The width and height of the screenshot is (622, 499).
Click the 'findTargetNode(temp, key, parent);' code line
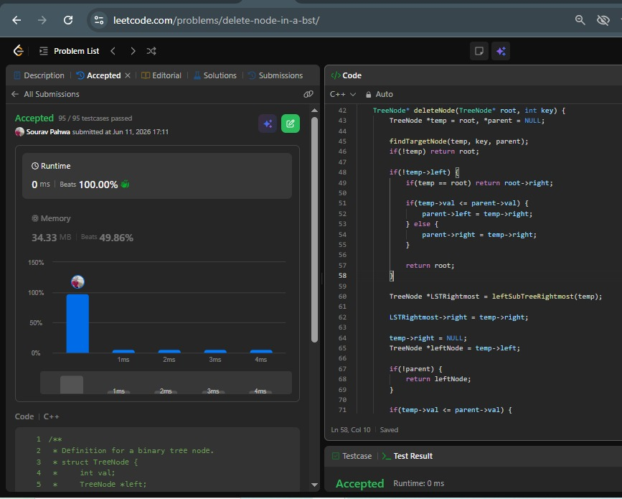coord(458,141)
